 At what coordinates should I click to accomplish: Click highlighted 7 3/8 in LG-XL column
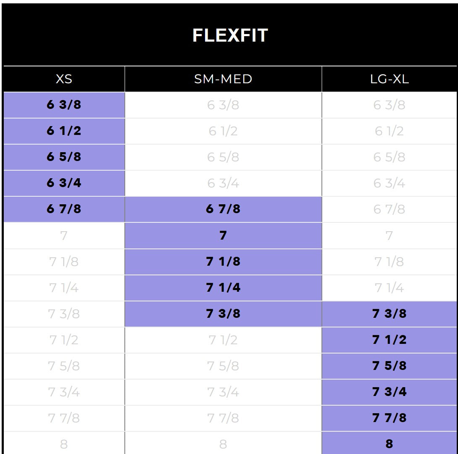[x=389, y=314]
